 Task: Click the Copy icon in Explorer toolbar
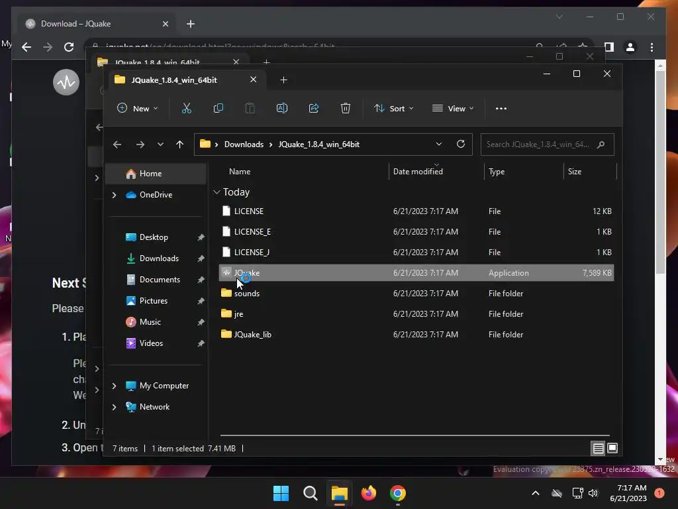[x=218, y=108]
